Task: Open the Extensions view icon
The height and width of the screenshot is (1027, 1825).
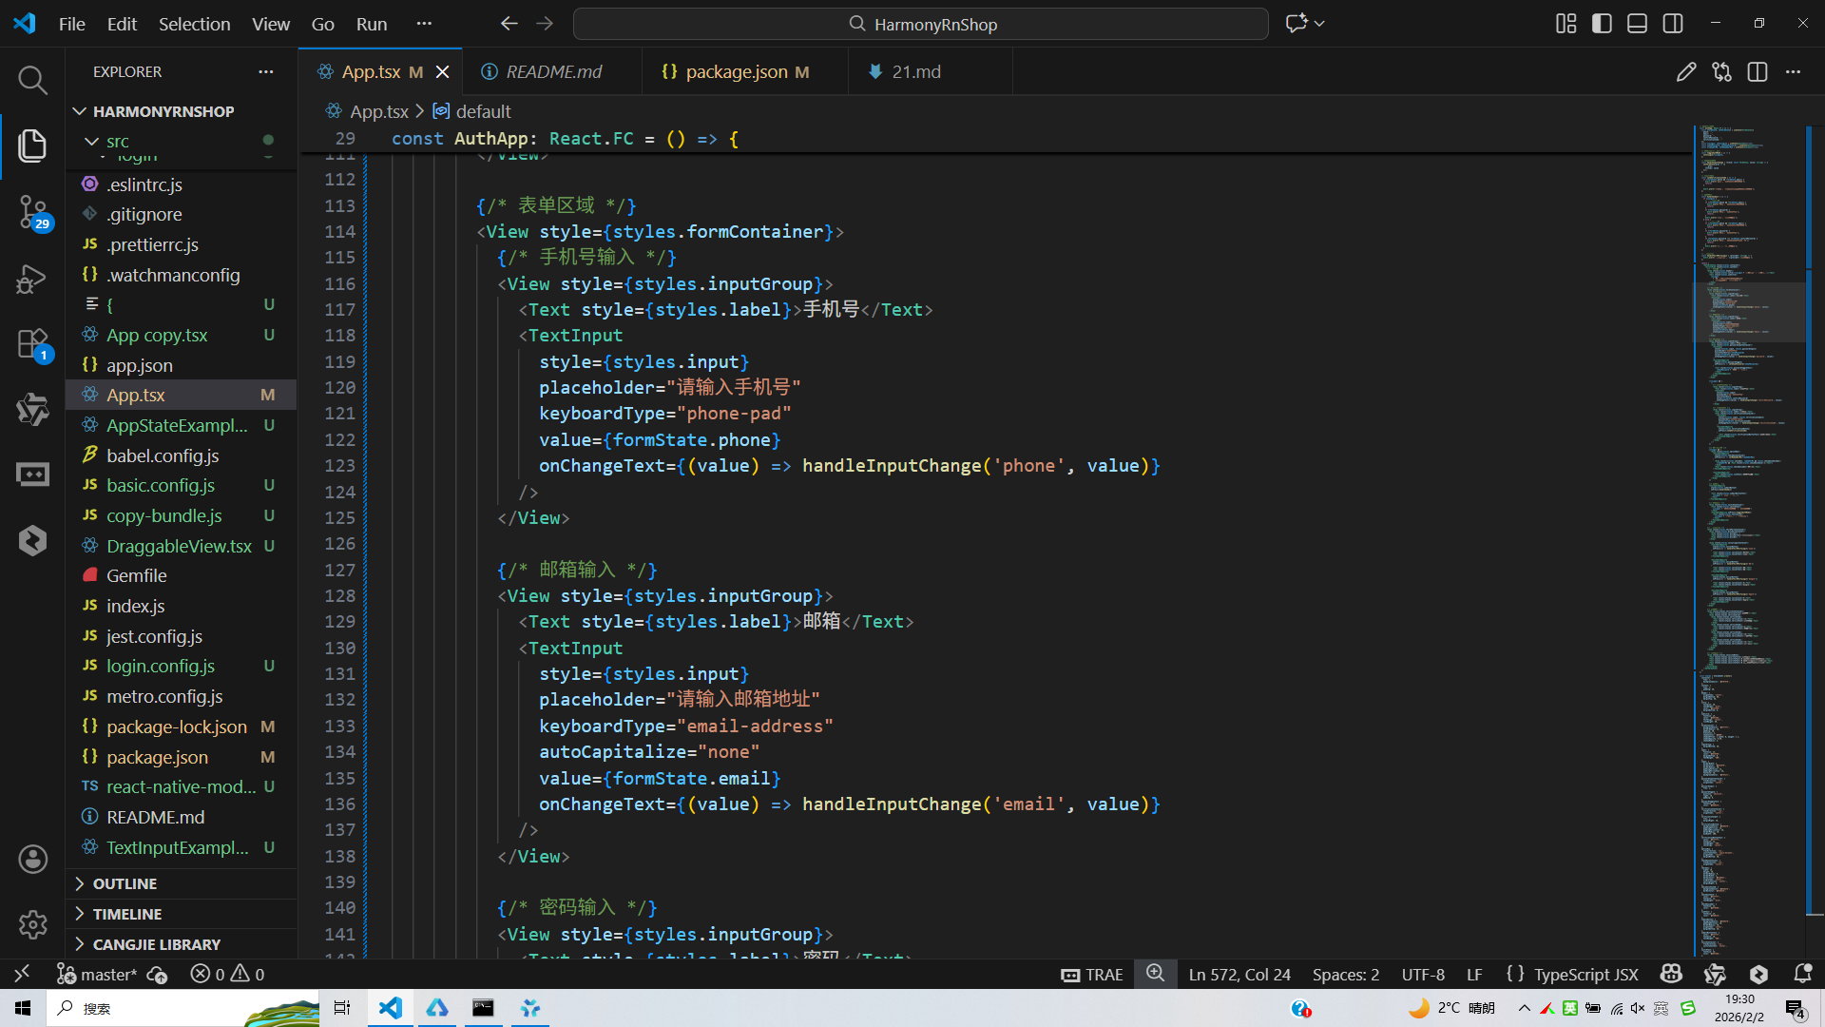Action: click(32, 344)
